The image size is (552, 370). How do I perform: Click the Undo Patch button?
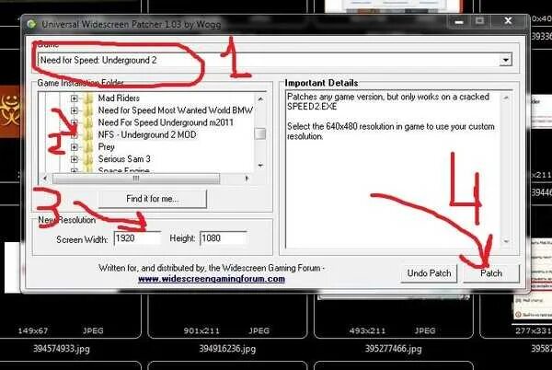(429, 273)
